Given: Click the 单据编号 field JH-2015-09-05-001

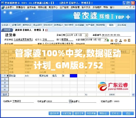Looking at the screenshot, I should click(x=116, y=35).
